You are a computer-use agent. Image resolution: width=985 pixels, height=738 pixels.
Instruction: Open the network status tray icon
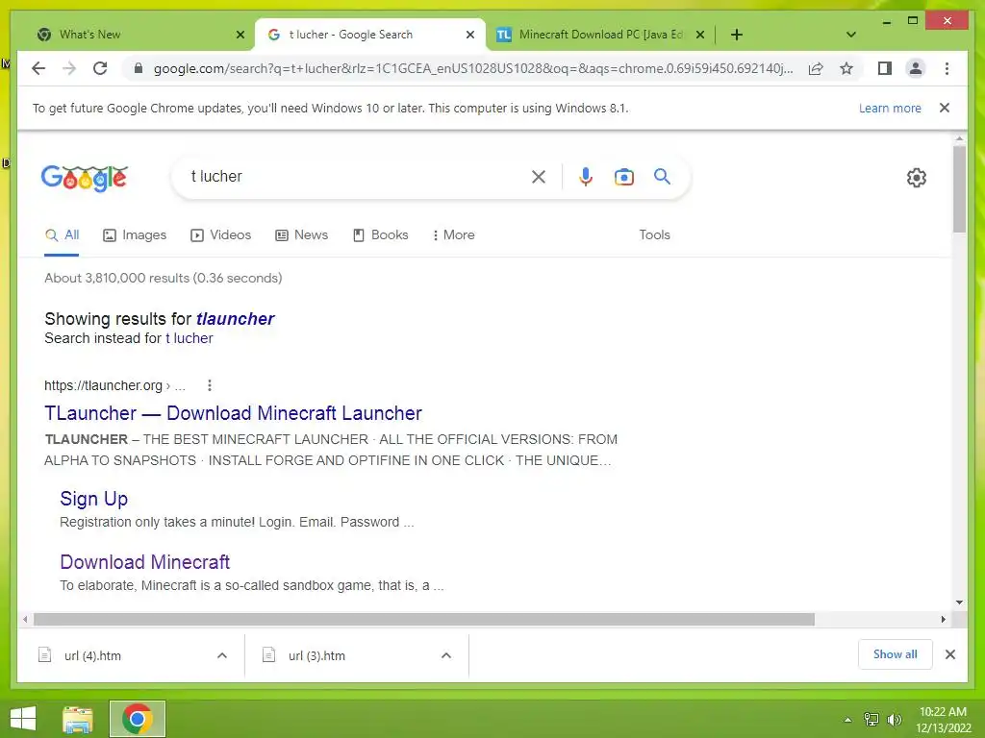click(871, 720)
